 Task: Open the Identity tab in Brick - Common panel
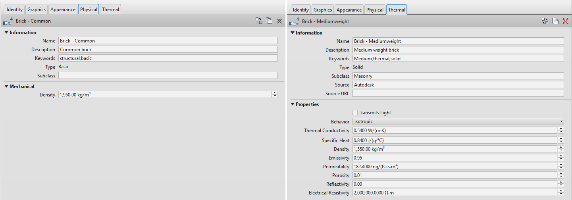point(15,9)
